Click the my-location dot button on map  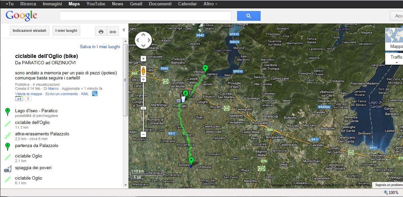coord(143,58)
